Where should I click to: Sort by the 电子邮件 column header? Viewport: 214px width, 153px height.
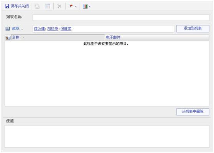[x=157, y=37]
